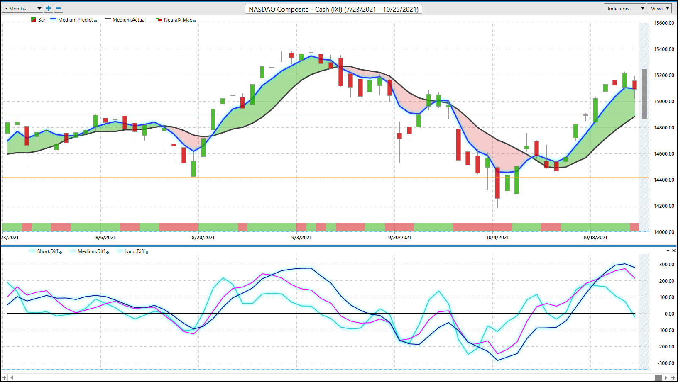
Task: Select the Short.Diff legend label
Action: pyautogui.click(x=48, y=251)
